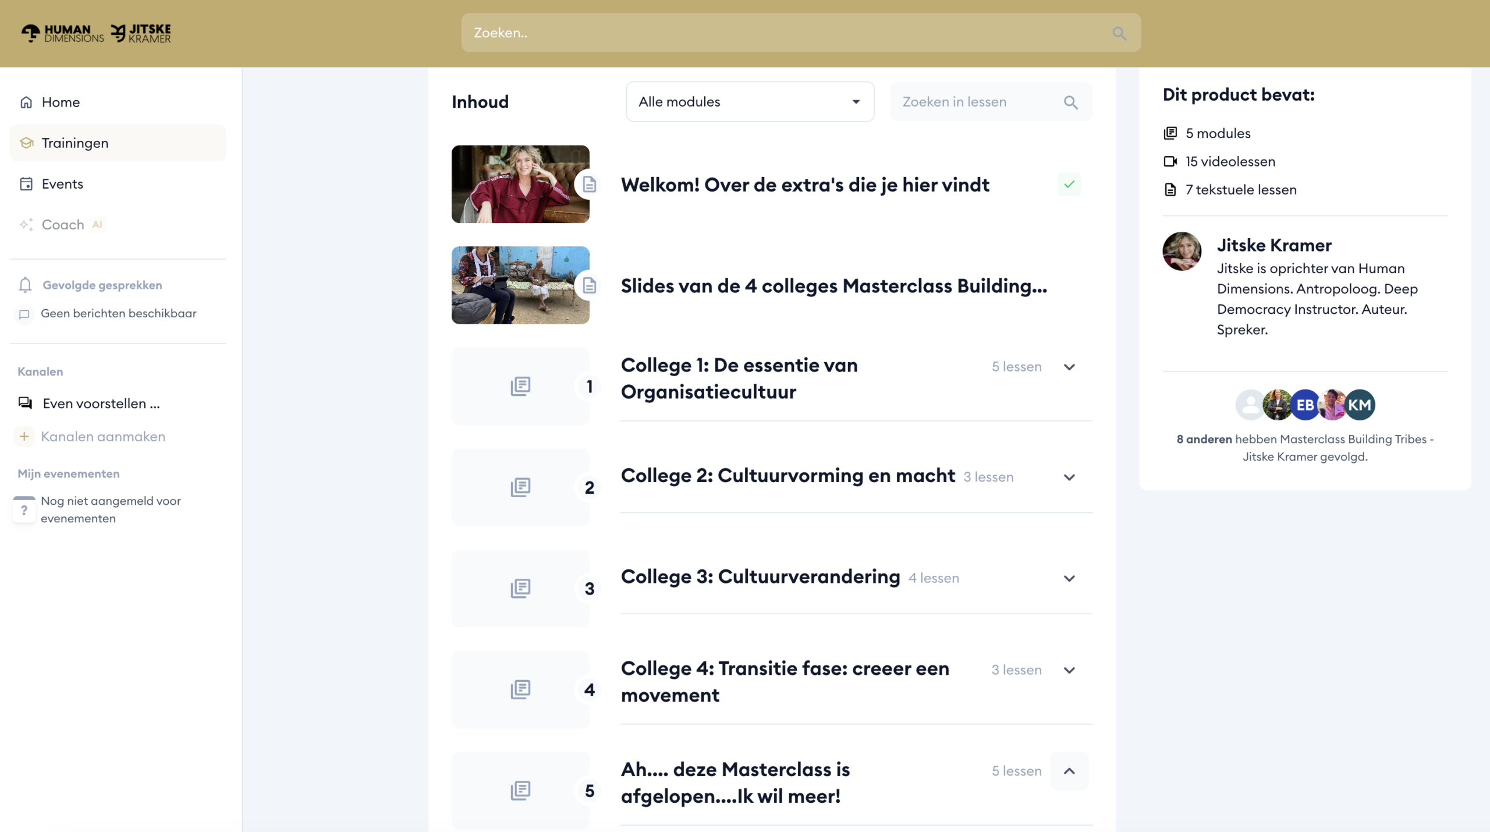Expand College 3: Cultuurverandering chevron

pos(1069,578)
